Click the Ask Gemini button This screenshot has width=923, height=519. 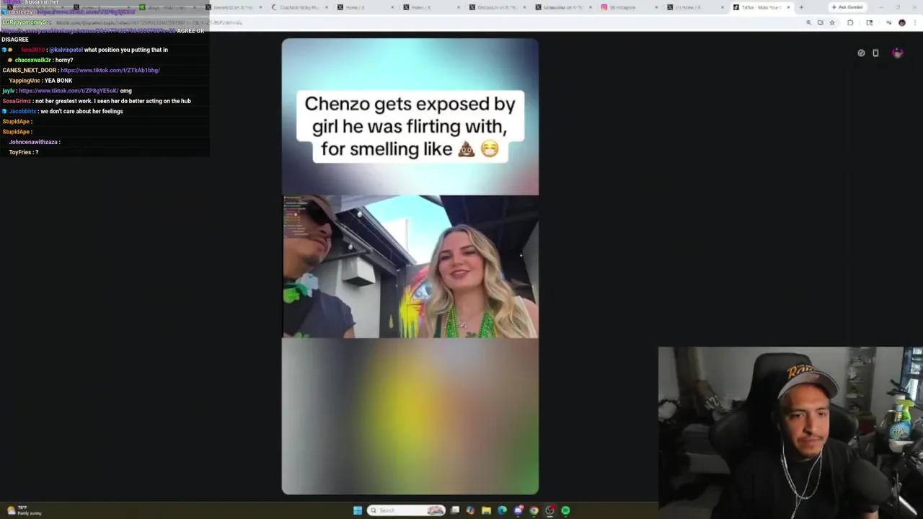coord(847,7)
